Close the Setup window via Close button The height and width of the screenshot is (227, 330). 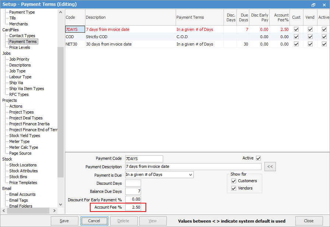tap(309, 220)
